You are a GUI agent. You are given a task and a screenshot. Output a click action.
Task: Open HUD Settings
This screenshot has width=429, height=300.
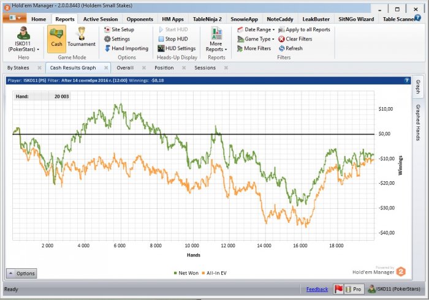click(x=161, y=48)
